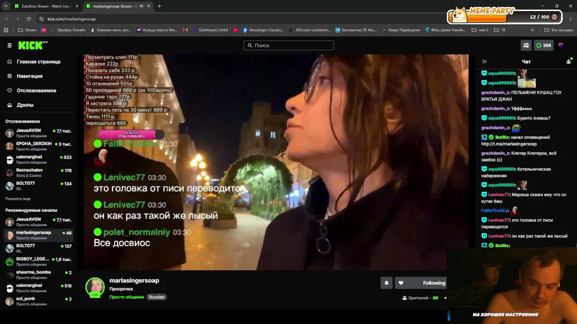Click the address bar URL kick.com/marlasingersoap
Screen dimensions: 577x324
coord(72,19)
